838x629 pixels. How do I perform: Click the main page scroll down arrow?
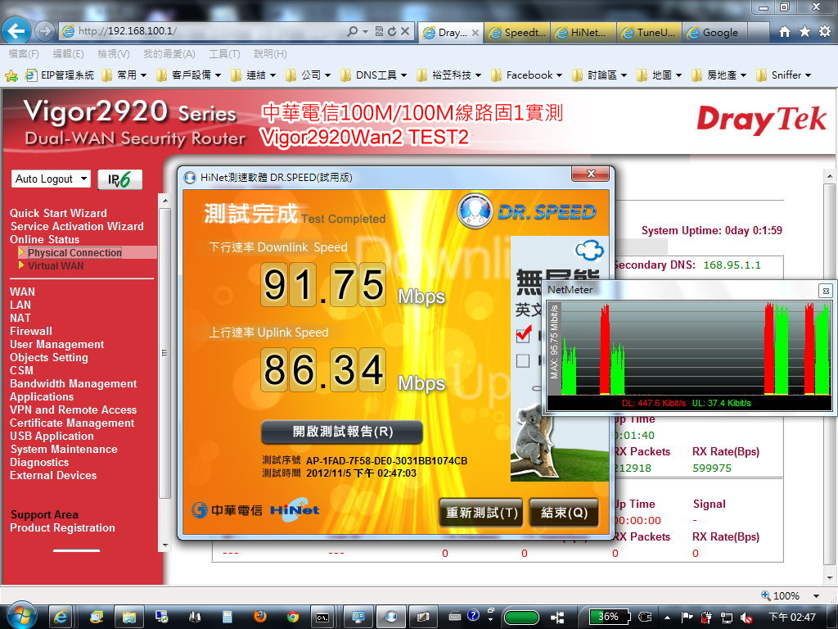[x=829, y=578]
